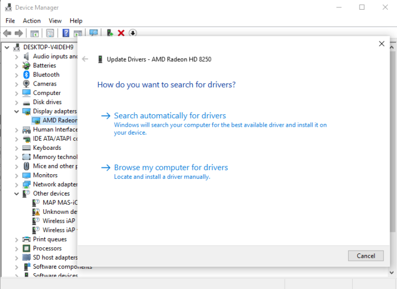Click the Device Manager title bar icon
397x289 pixels.
coord(9,7)
